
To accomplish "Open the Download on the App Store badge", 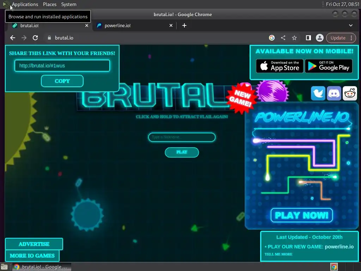I will click(280, 66).
